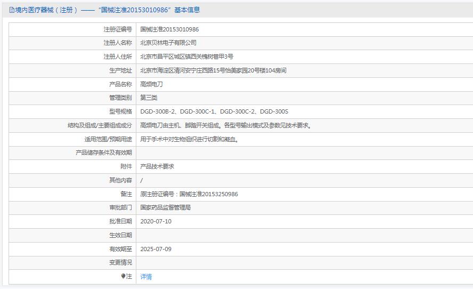Click the 附件 label
The width and height of the screenshot is (473, 289).
126,166
